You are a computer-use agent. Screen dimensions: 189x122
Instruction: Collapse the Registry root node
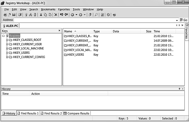click(x=3, y=36)
